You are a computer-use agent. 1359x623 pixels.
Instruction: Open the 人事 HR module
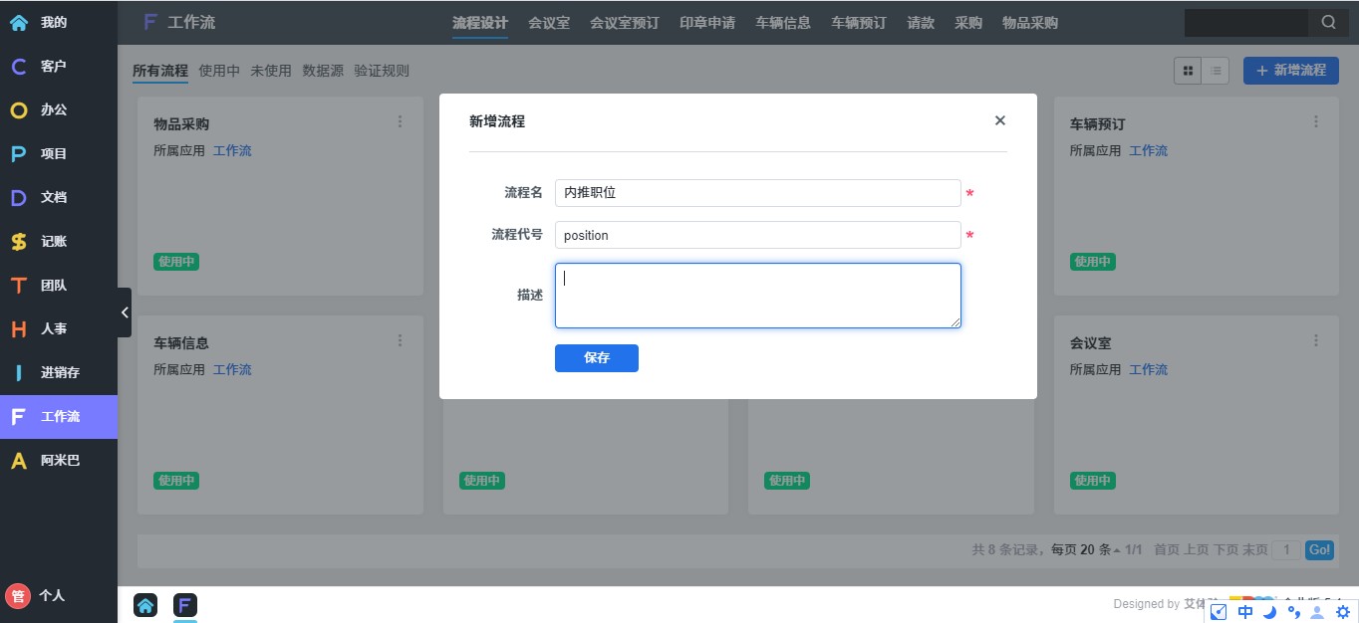pyautogui.click(x=53, y=329)
